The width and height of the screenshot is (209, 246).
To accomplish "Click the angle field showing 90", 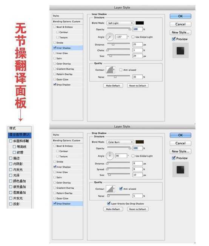I will (x=121, y=156).
